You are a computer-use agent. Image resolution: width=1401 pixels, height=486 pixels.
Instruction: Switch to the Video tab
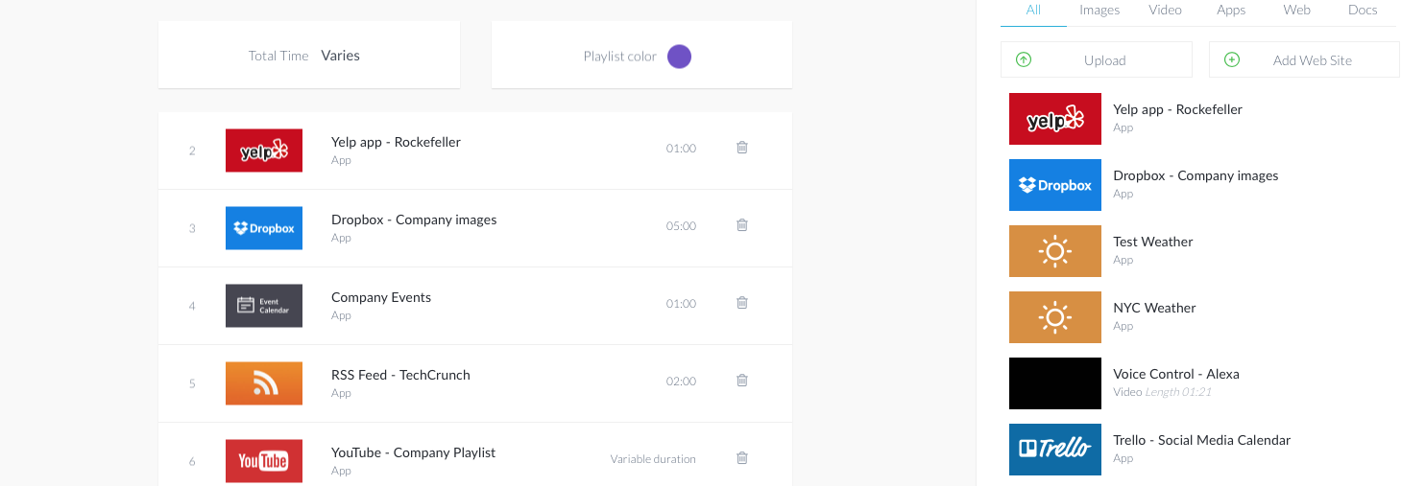[1165, 11]
